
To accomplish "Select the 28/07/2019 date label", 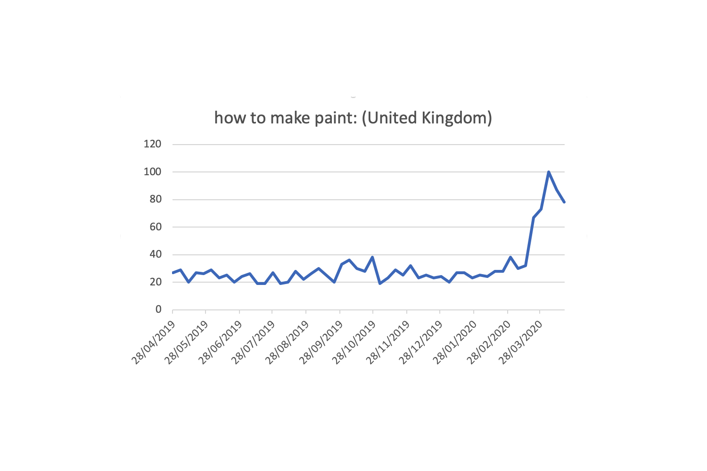I will tap(253, 342).
